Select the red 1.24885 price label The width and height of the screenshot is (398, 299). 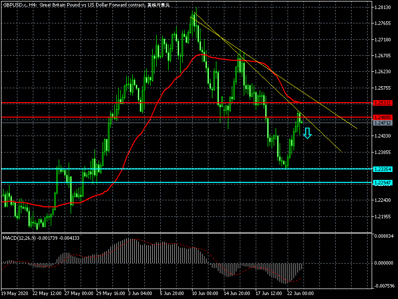[x=383, y=117]
